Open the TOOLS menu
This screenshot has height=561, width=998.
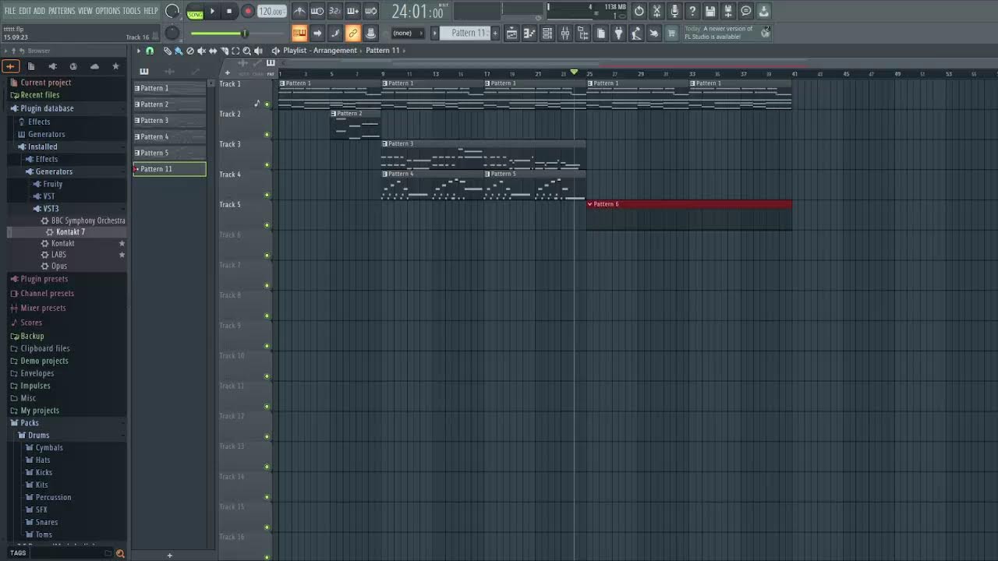[131, 11]
